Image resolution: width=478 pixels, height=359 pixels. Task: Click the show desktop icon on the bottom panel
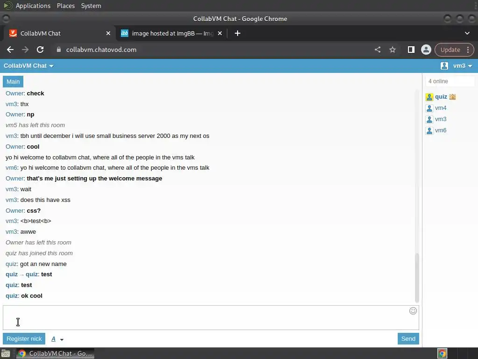pos(6,353)
